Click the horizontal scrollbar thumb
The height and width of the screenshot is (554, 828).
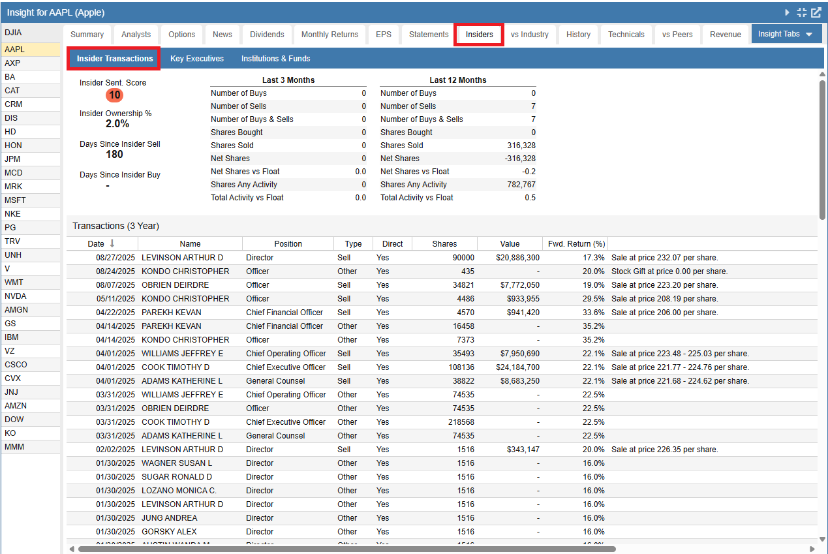pos(347,549)
